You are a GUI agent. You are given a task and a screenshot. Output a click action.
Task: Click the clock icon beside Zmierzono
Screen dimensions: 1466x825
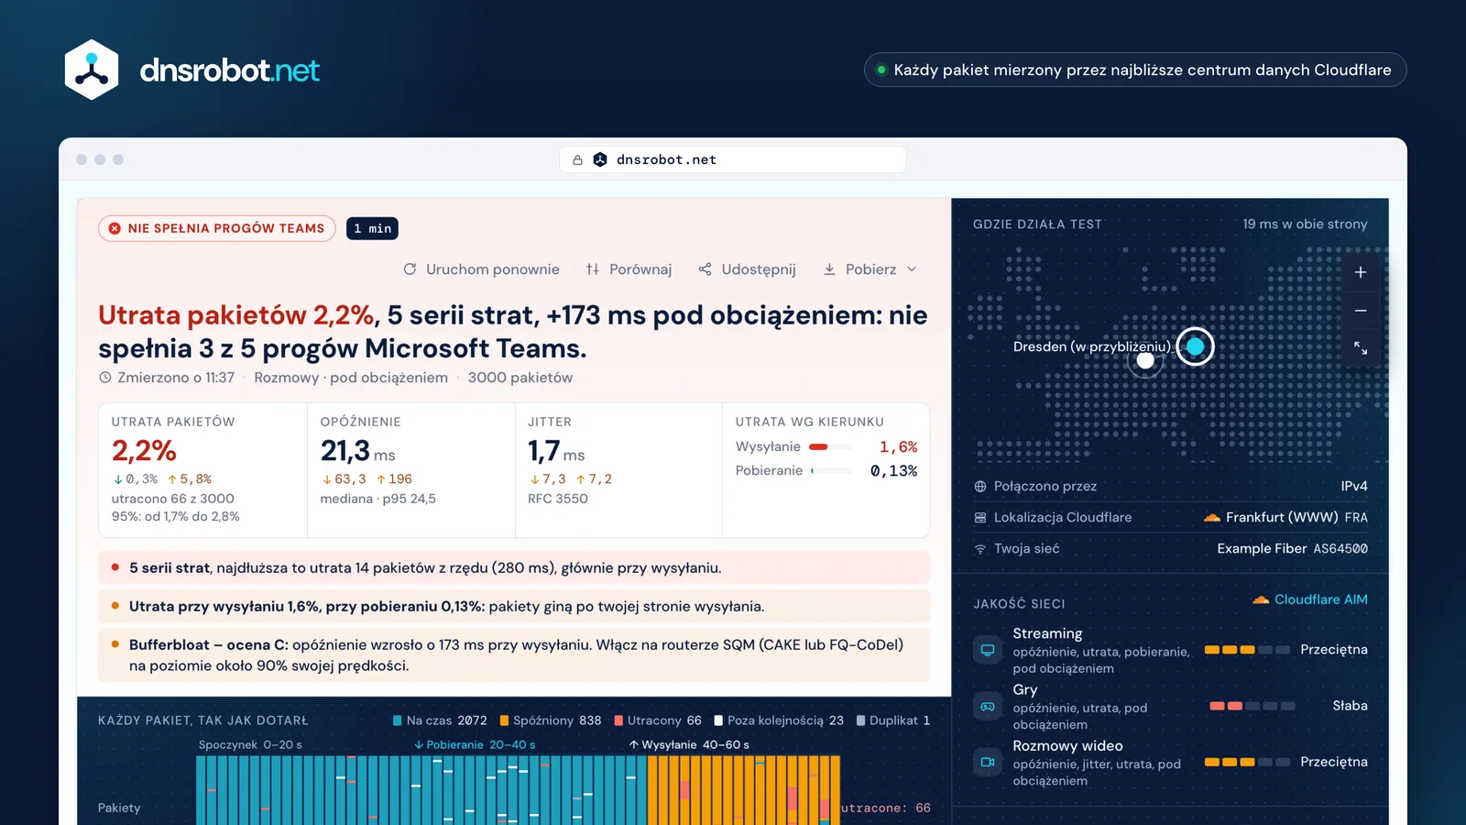[x=105, y=378]
